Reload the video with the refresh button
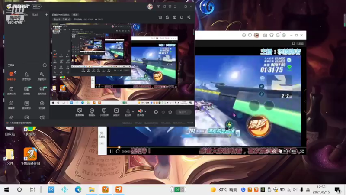 point(118,151)
